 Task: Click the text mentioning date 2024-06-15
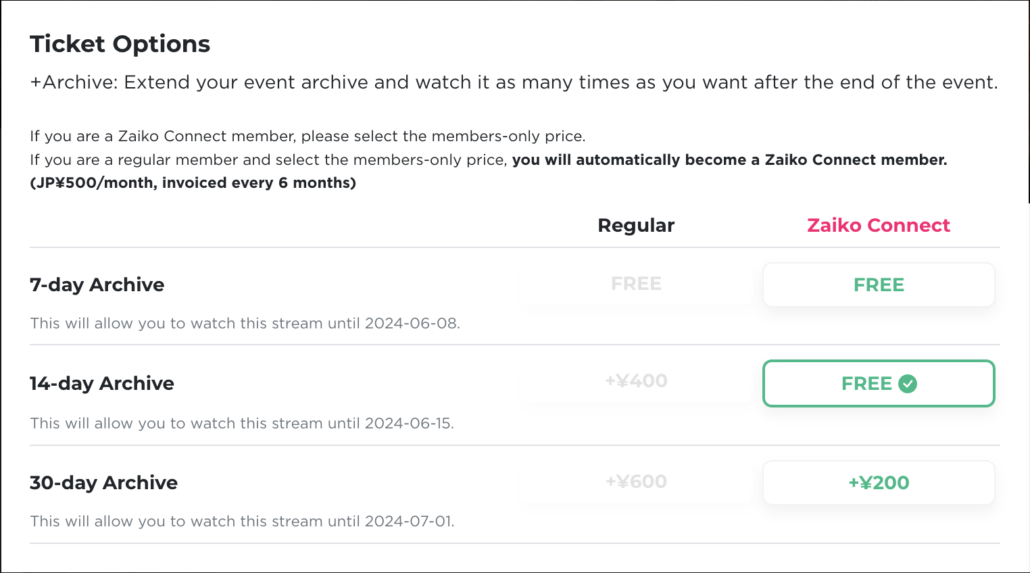[242, 424]
